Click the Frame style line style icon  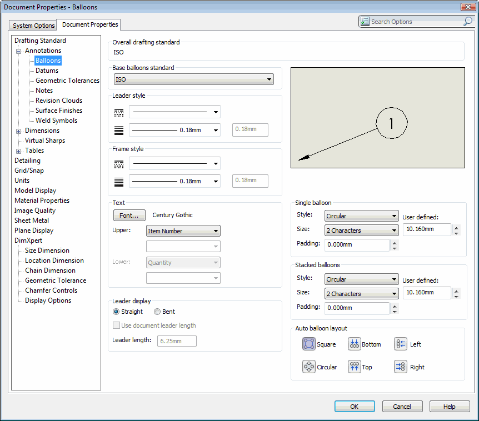tap(119, 164)
